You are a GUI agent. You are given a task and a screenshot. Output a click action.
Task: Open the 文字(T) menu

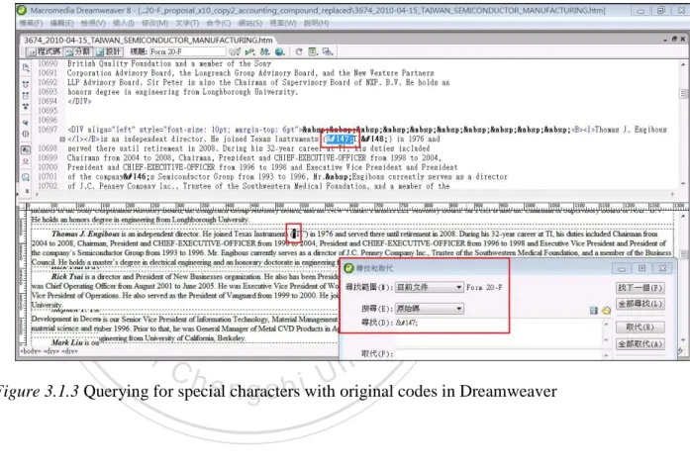[x=187, y=23]
